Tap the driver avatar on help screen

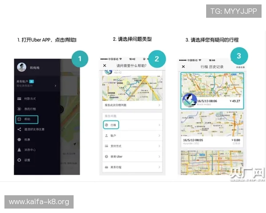point(108,72)
